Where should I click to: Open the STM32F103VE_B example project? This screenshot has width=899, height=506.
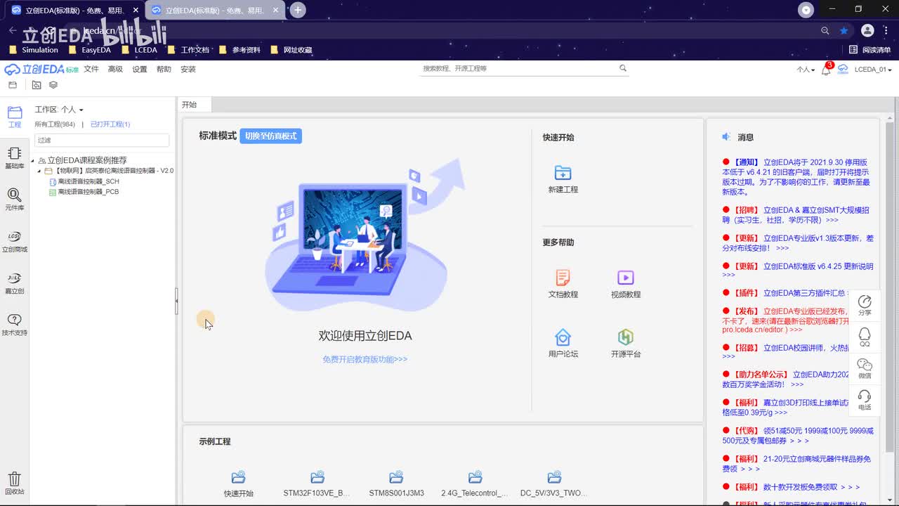[x=317, y=484]
